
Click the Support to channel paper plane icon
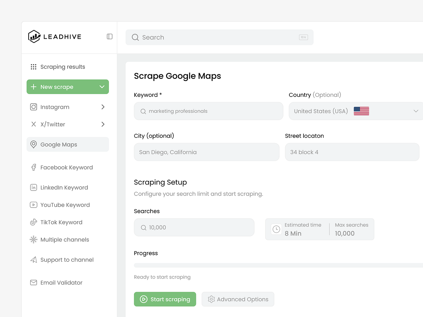pyautogui.click(x=33, y=260)
